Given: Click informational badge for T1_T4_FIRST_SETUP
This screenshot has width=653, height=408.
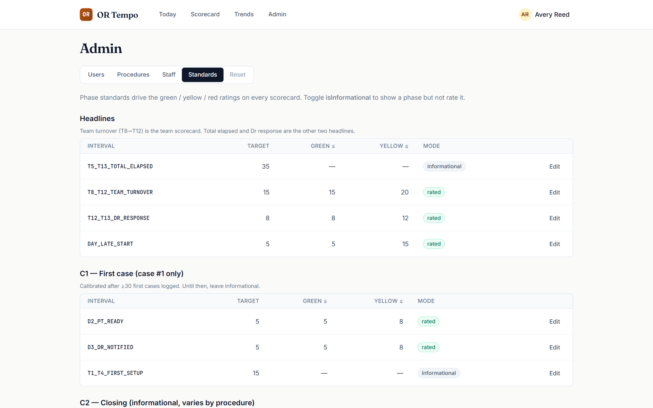Looking at the screenshot, I should click(x=439, y=373).
